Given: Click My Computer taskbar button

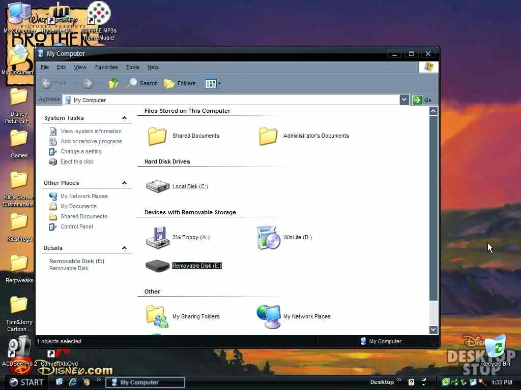Looking at the screenshot, I should coord(145,382).
